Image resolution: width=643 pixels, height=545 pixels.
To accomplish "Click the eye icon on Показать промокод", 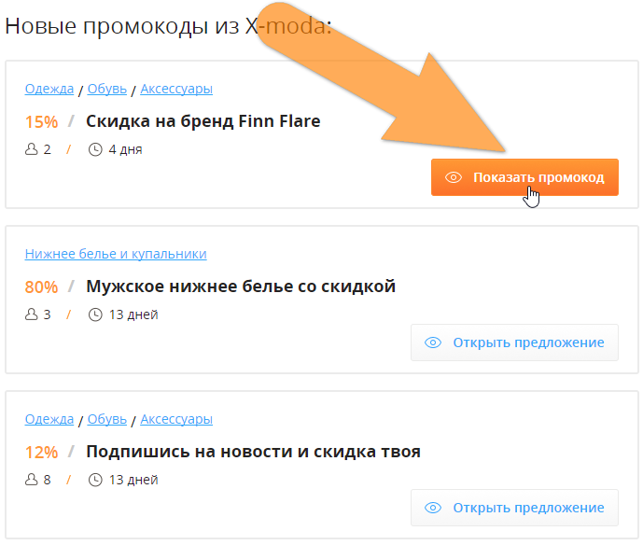I will (x=454, y=177).
